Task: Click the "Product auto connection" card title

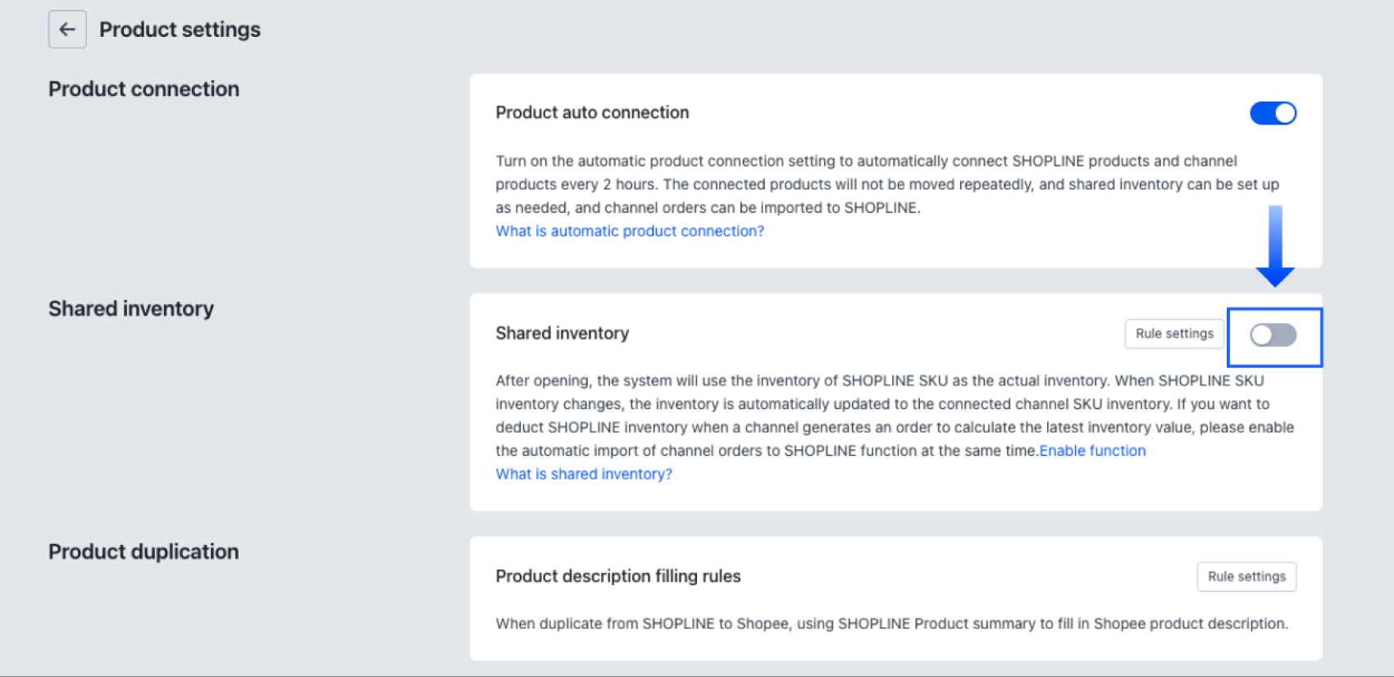Action: (x=592, y=112)
